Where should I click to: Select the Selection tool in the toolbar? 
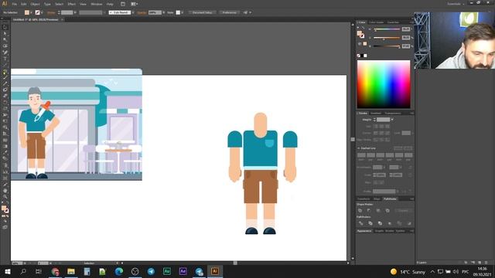coord(5,28)
